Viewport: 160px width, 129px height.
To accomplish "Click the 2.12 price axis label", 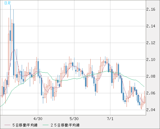I will (x=151, y=43).
